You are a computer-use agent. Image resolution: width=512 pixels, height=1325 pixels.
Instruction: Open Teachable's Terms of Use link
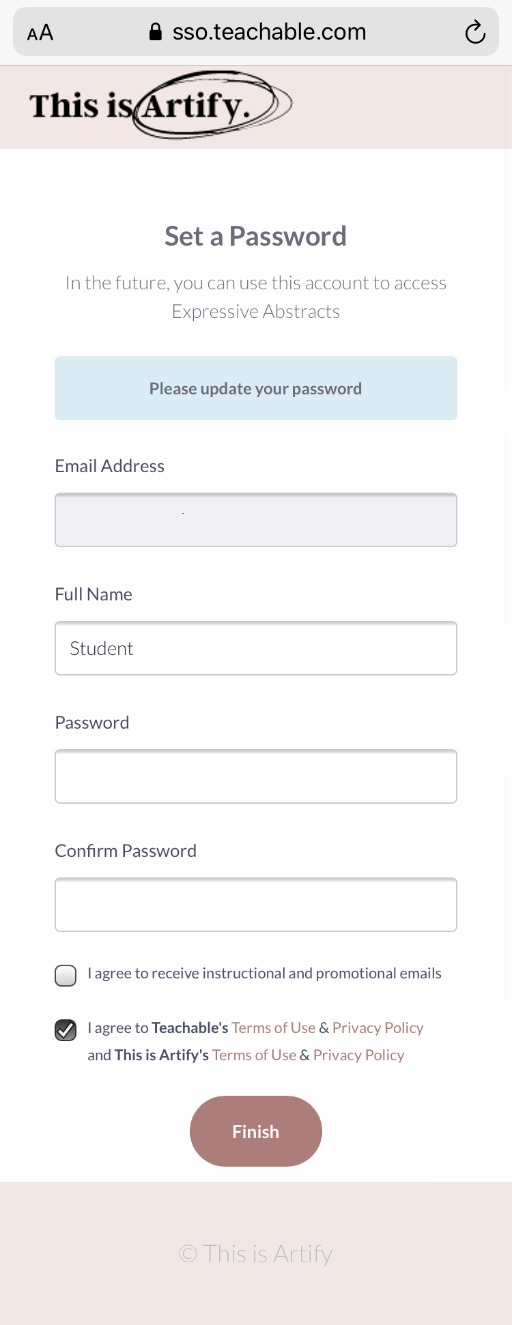coord(273,1028)
